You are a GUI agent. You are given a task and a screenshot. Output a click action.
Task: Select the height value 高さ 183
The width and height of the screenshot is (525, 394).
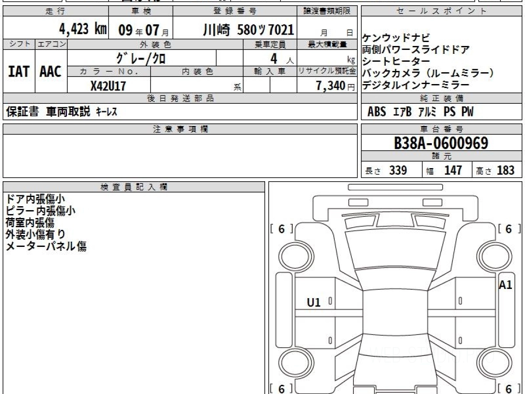[x=495, y=170]
